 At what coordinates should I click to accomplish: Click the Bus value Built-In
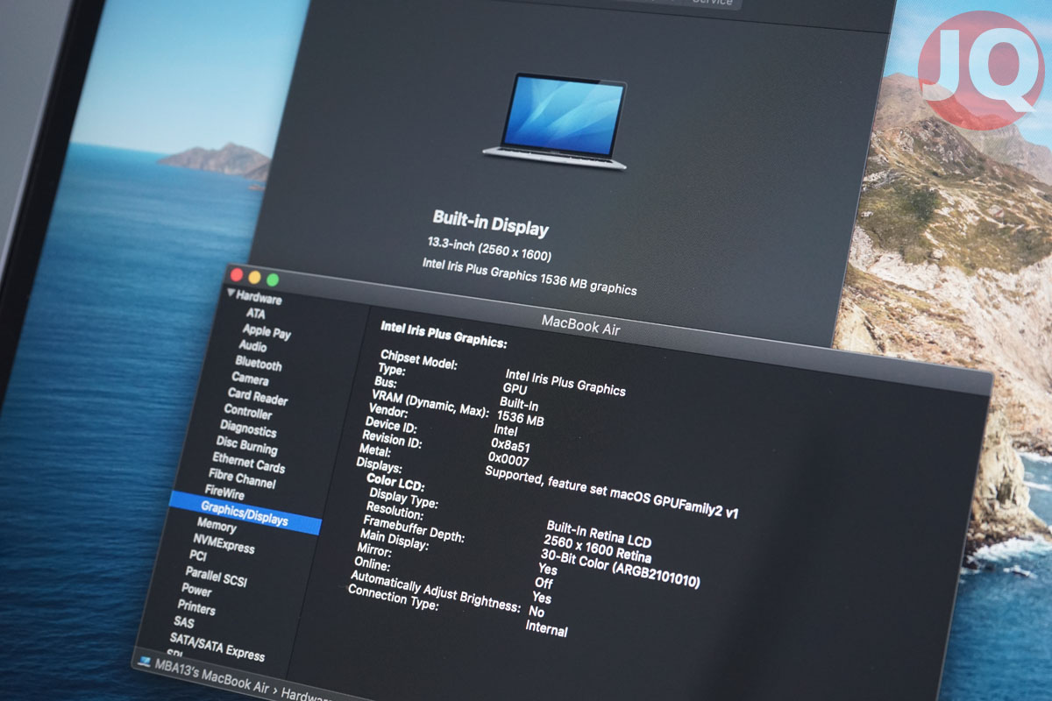pyautogui.click(x=520, y=403)
